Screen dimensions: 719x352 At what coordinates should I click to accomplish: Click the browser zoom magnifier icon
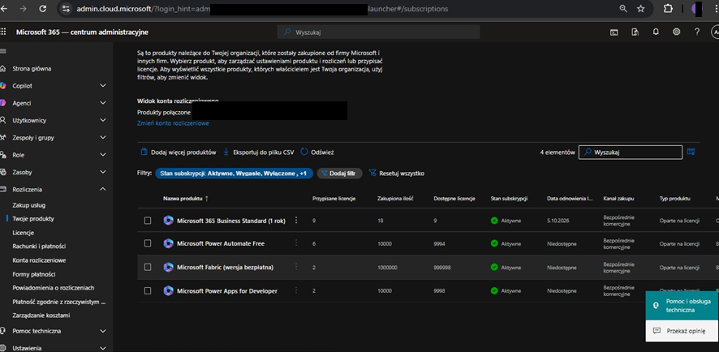tap(622, 9)
